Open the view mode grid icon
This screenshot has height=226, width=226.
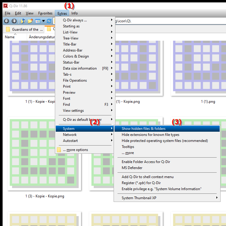pyautogui.click(x=38, y=21)
